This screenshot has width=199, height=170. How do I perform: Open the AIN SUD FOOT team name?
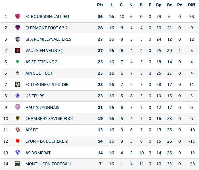pyautogui.click(x=39, y=73)
